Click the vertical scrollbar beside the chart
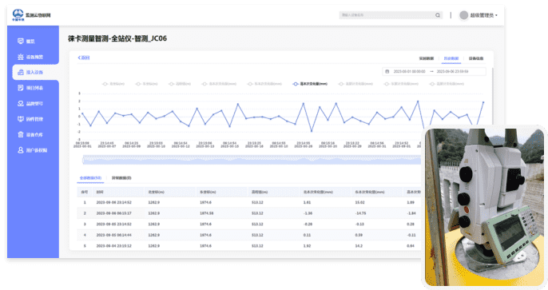The width and height of the screenshot is (548, 290). pos(493,97)
